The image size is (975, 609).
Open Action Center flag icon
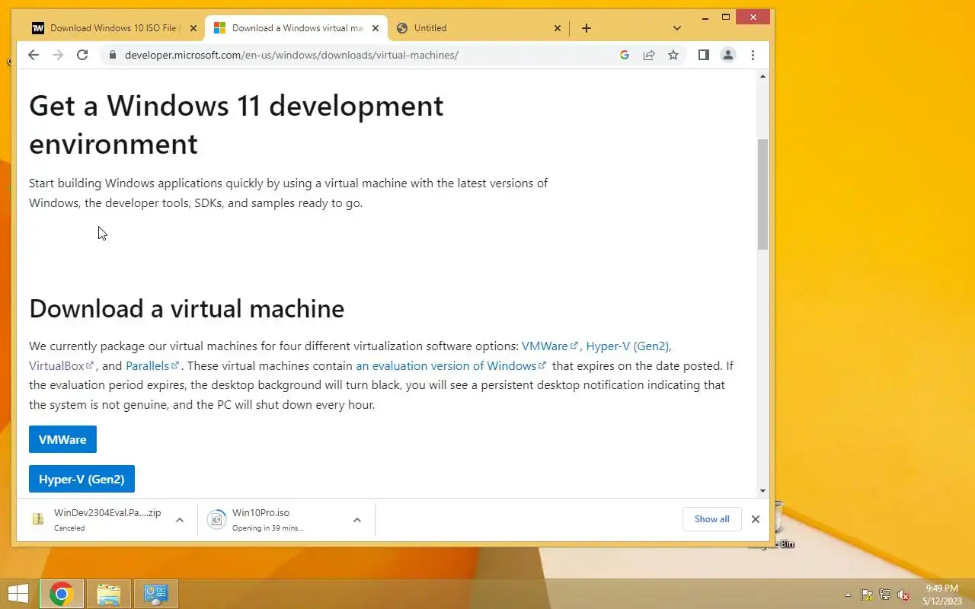point(867,595)
